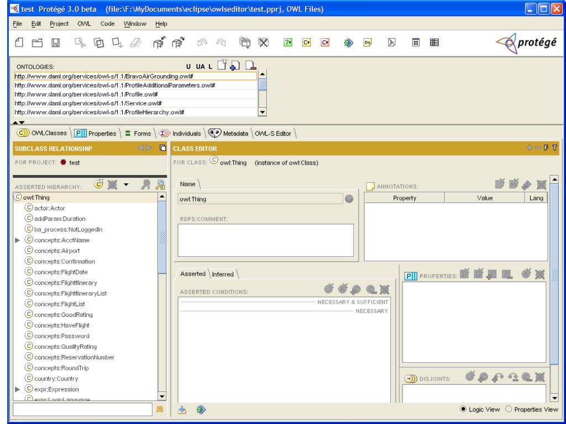The image size is (566, 424).
Task: Click the class search input field below the hierarchy
Action: tap(83, 410)
